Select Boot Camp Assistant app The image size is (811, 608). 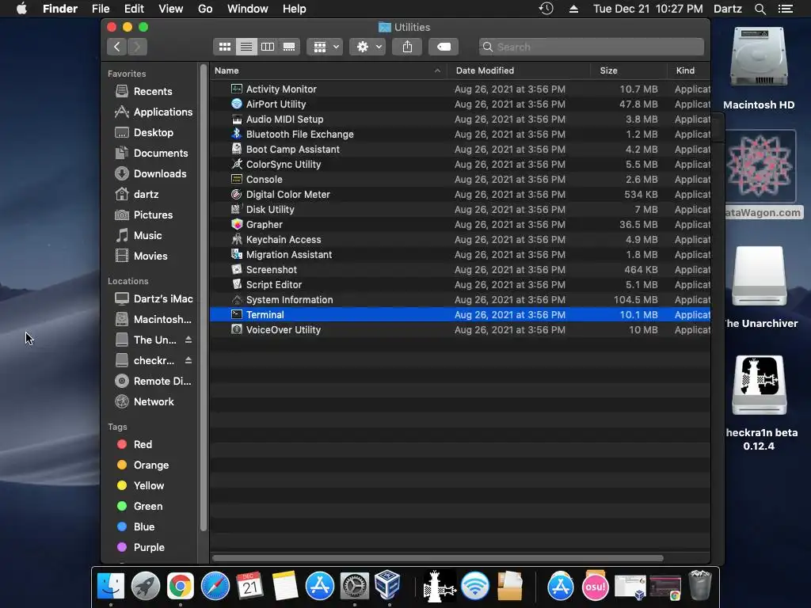[460, 149]
